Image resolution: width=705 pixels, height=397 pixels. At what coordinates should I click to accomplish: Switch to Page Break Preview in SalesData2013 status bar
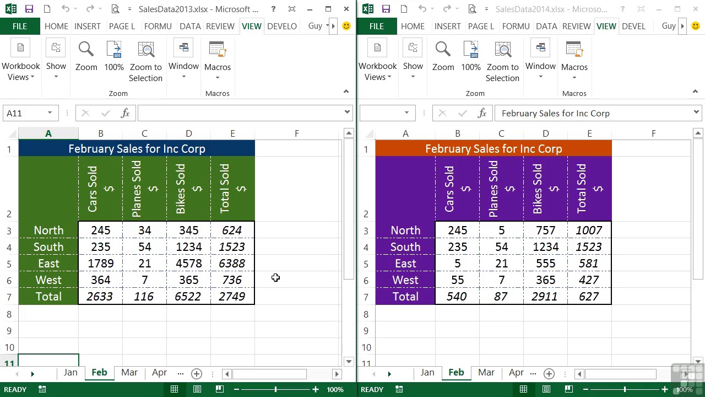[219, 389]
